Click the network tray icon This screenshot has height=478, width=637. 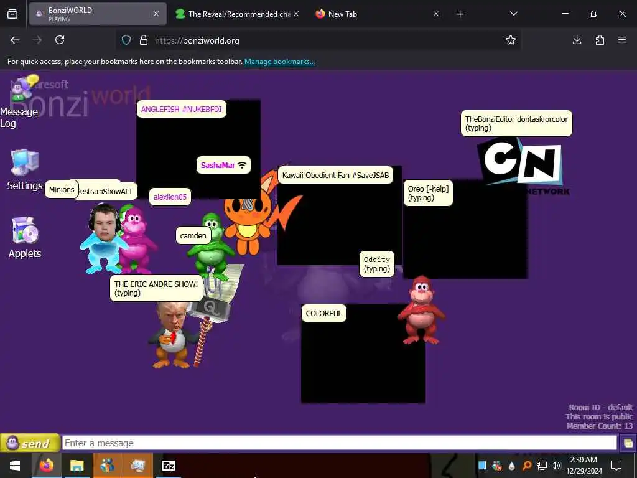[542, 466]
